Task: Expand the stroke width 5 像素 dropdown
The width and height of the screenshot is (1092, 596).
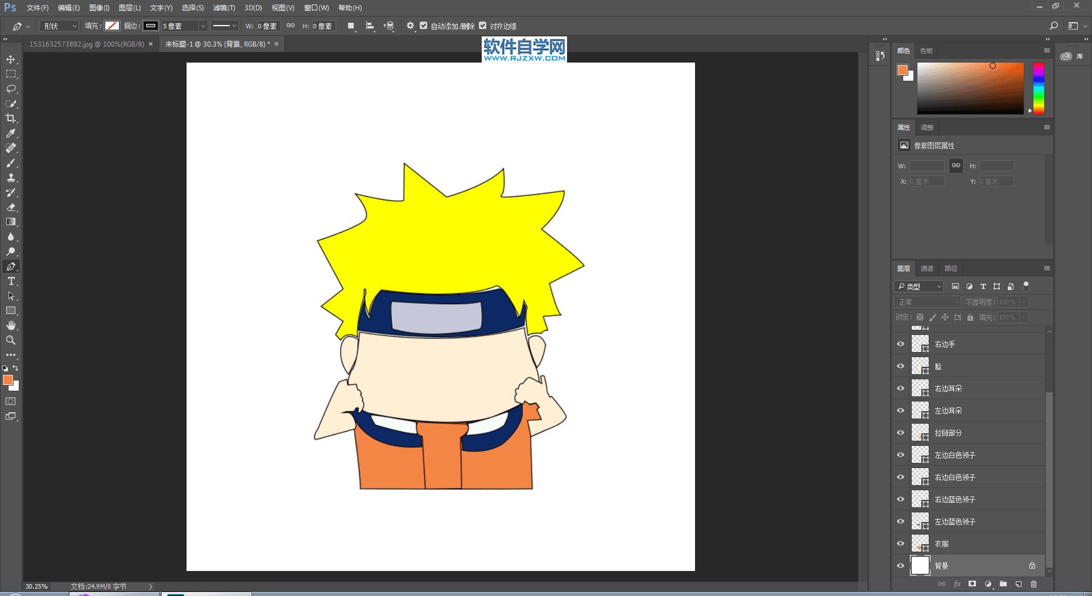Action: [202, 26]
